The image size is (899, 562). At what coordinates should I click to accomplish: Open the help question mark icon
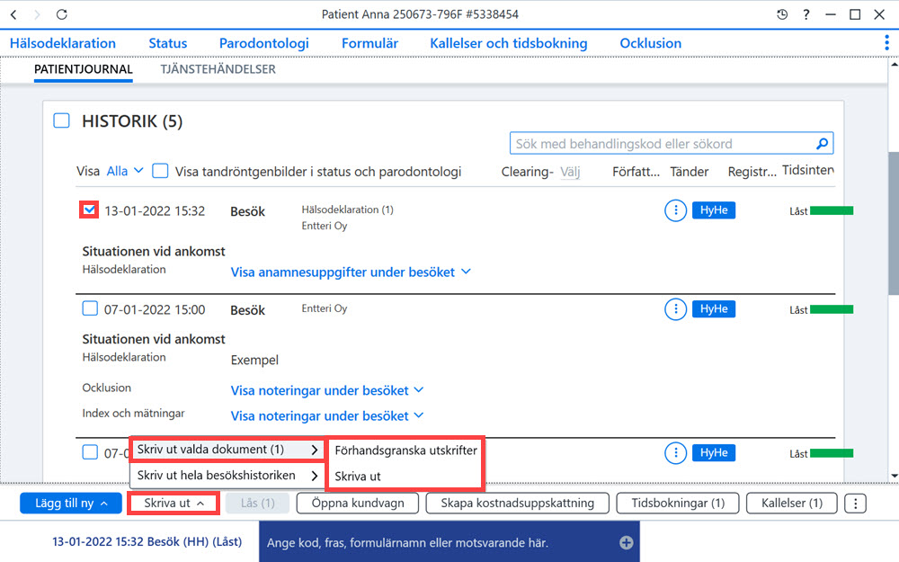click(806, 14)
